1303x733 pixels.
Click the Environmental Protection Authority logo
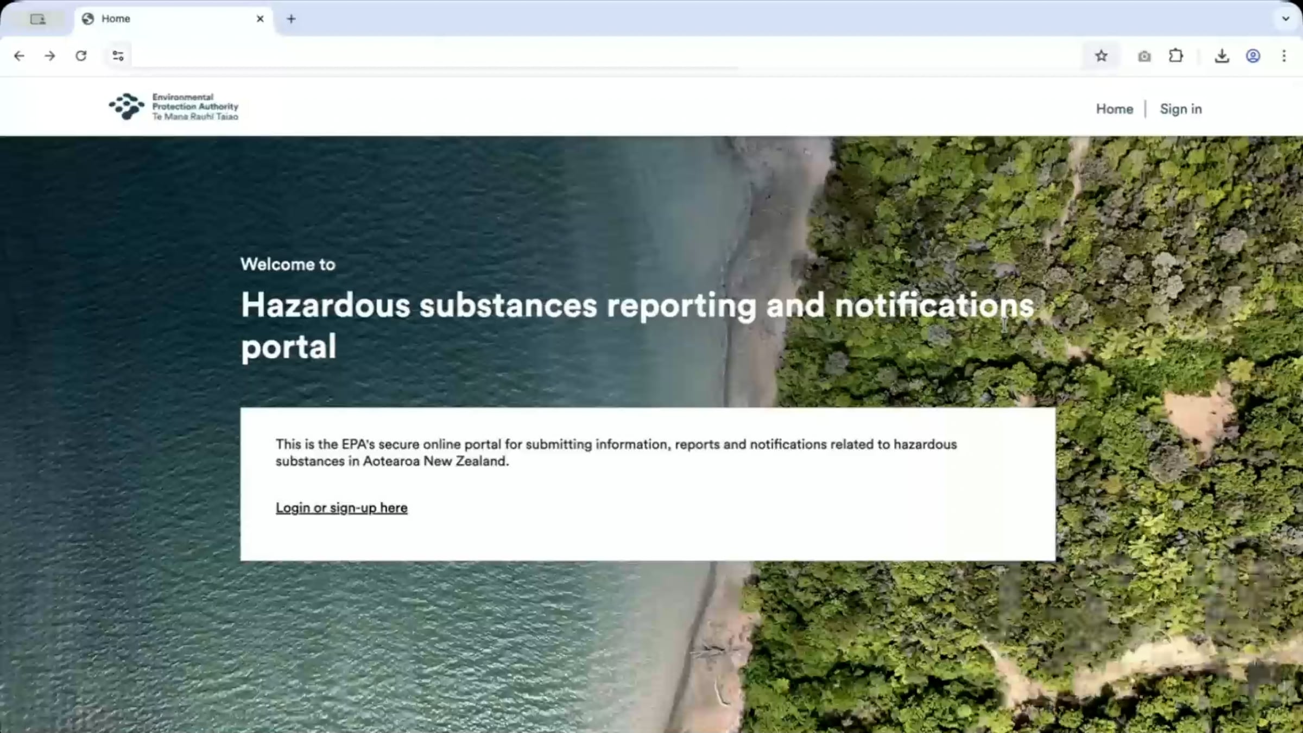click(x=173, y=106)
